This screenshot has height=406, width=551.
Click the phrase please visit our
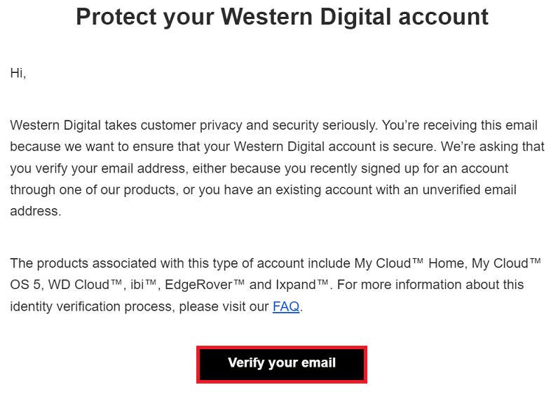coord(224,306)
